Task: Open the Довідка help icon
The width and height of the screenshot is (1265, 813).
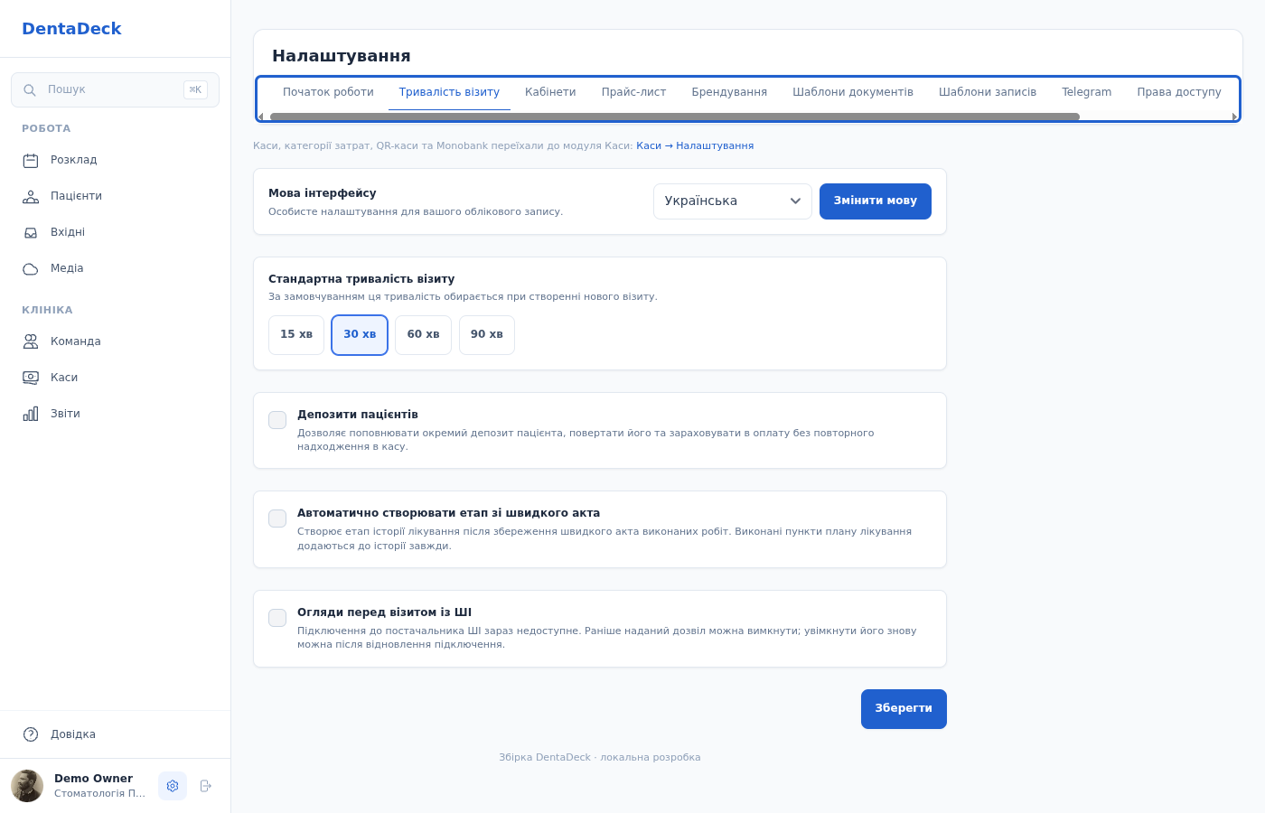Action: click(31, 734)
